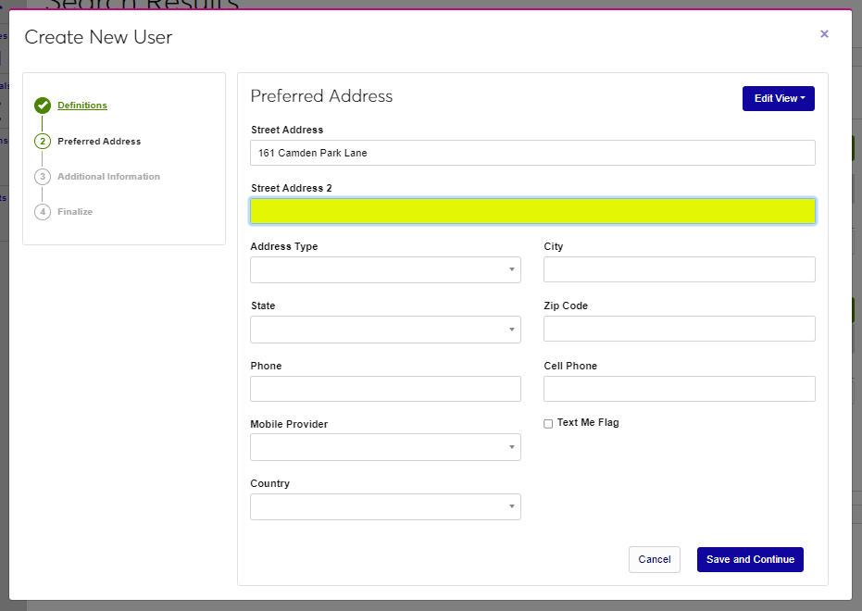The width and height of the screenshot is (862, 611).
Task: Click the step 3 circle icon
Action: (43, 177)
